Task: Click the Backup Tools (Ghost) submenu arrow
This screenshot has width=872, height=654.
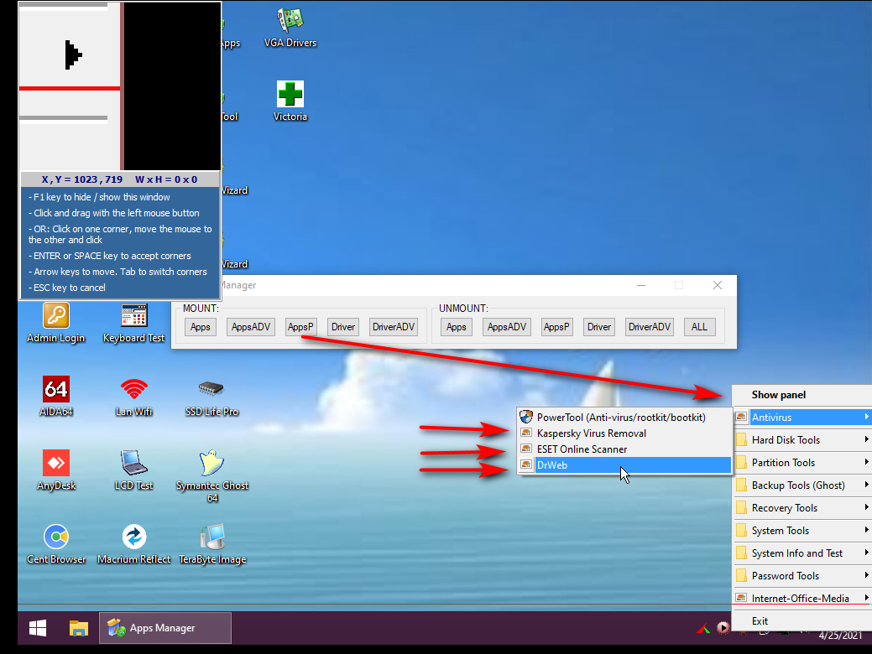Action: click(x=866, y=485)
